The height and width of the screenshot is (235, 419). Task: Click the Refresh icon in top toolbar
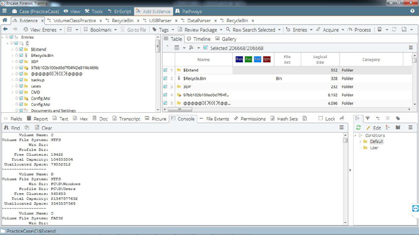point(394,29)
